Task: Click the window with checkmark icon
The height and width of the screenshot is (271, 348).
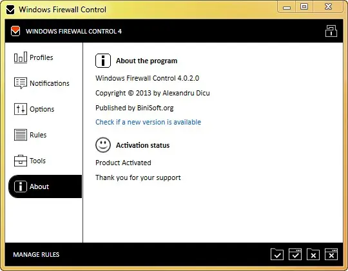Action: coord(295,254)
